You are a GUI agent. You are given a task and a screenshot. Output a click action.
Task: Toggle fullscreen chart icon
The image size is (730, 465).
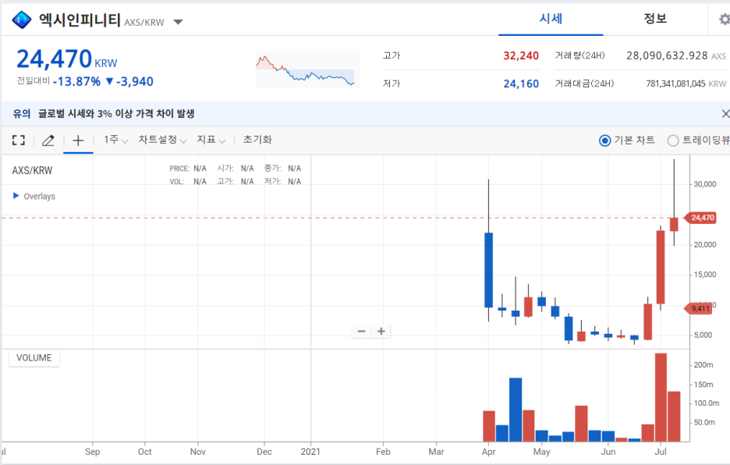(19, 140)
